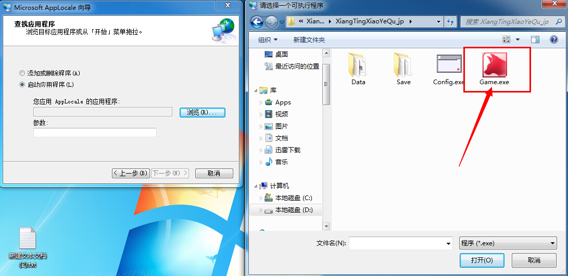Open the recent pages dropdown beside the forward arrow

[282, 22]
